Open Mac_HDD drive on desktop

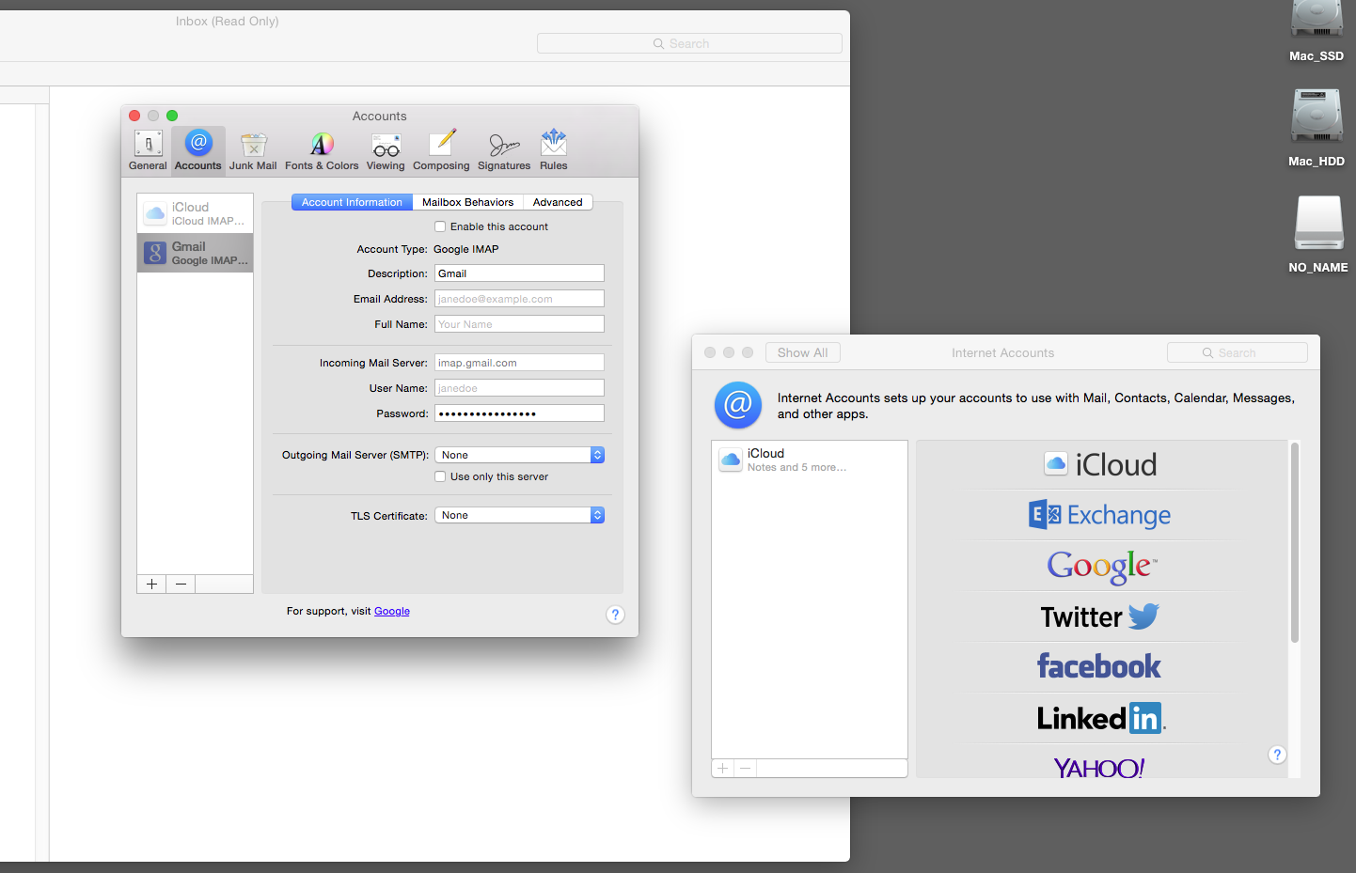pos(1317,127)
